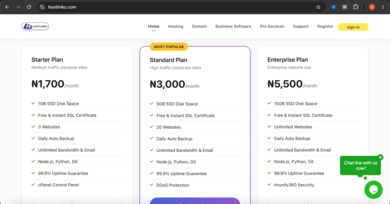390x204 pixels.
Task: Click 'Unlimited Websites' feature
Action: click(x=293, y=127)
